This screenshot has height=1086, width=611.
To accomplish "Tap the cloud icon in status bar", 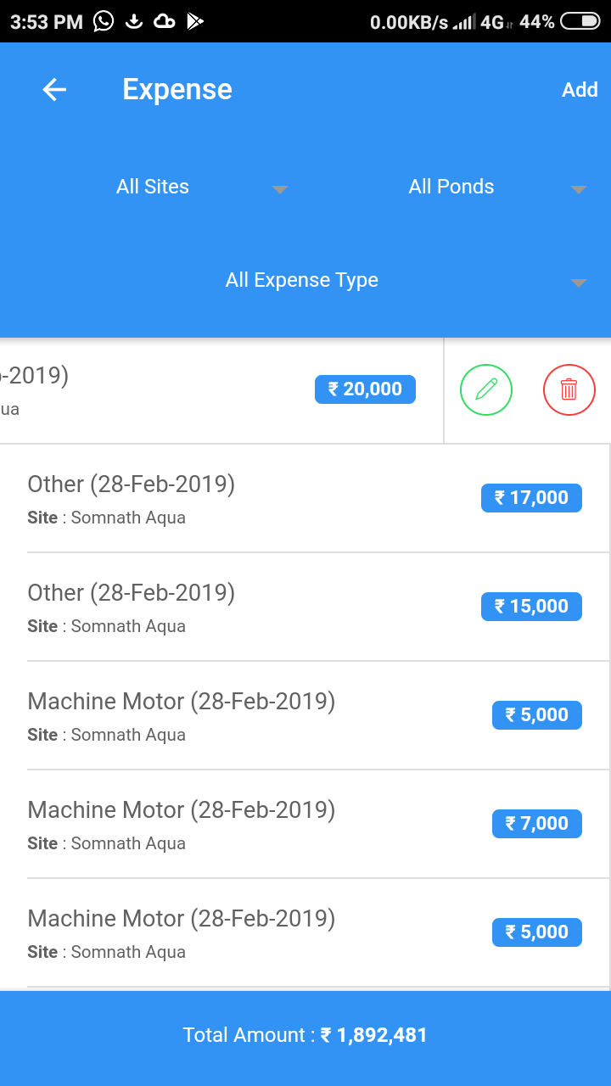I will 164,21.
